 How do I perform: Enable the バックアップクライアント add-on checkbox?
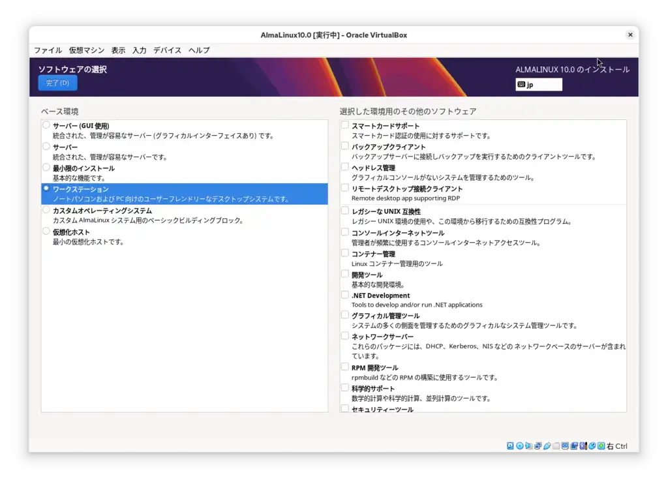[344, 146]
